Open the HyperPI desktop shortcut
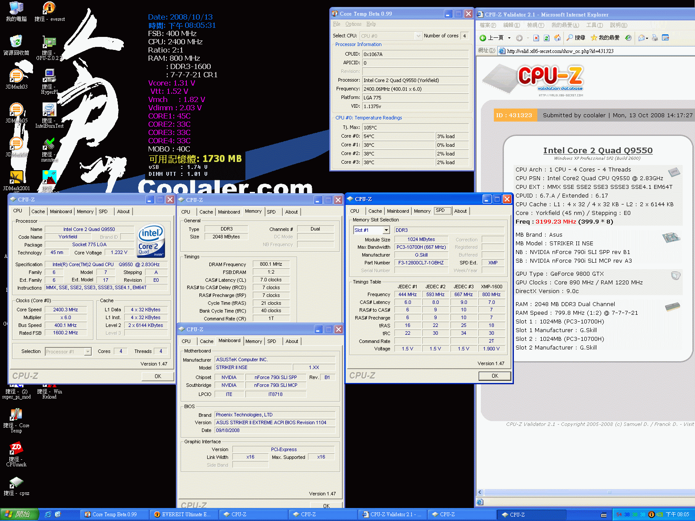The image size is (695, 521). click(49, 82)
